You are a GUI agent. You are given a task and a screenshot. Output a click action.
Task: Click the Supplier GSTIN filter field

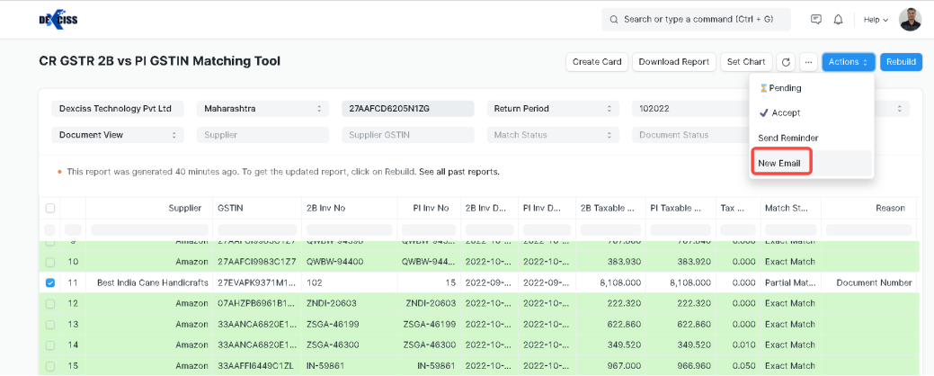(407, 135)
